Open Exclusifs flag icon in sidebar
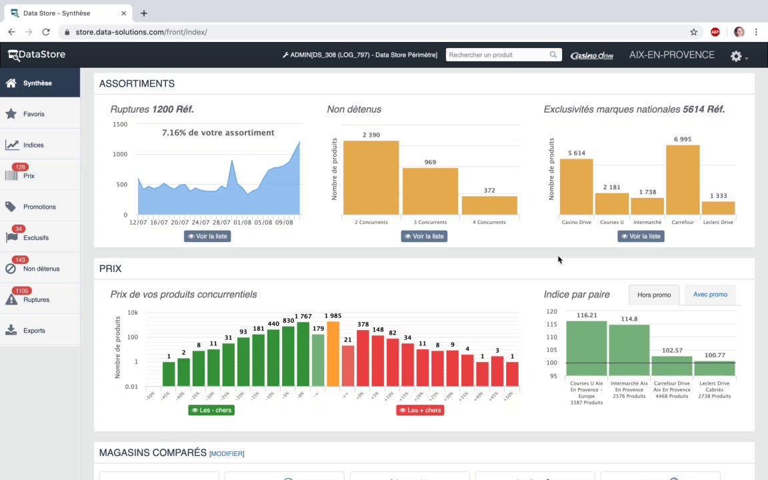Image resolution: width=768 pixels, height=480 pixels. pos(11,237)
